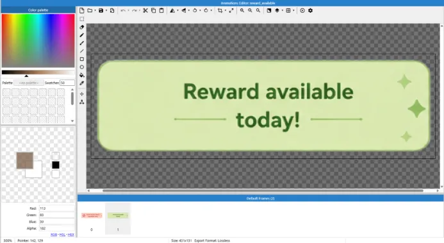Click the Rotate clockwise icon

(x=206, y=10)
